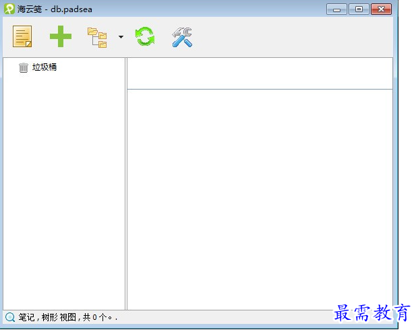416x334 pixels.
Task: Select the 垃圾桶 trash item
Action: (x=38, y=67)
